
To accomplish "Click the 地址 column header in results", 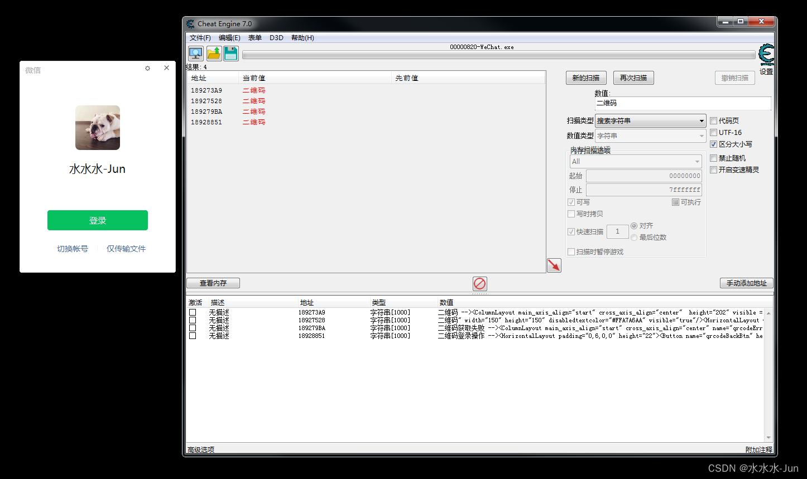I will [x=213, y=78].
